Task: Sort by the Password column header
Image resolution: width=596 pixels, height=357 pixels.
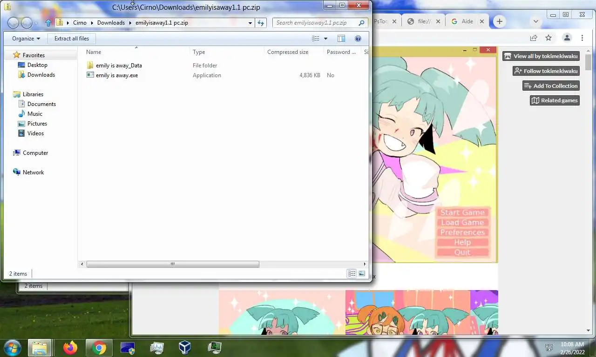Action: [342, 52]
